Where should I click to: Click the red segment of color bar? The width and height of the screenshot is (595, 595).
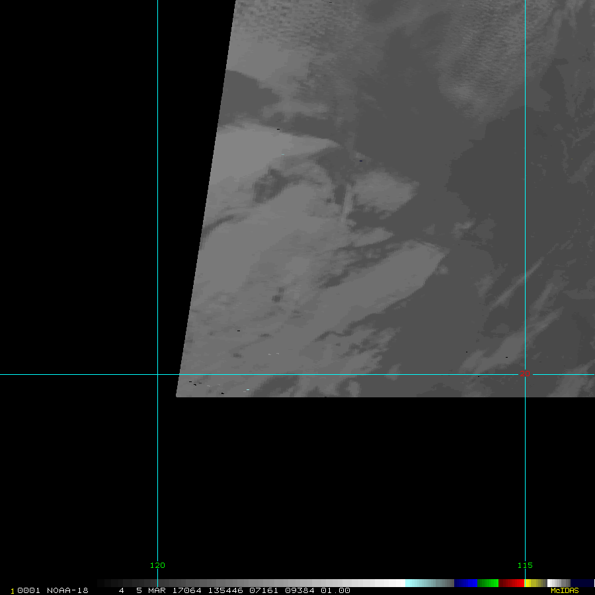pyautogui.click(x=511, y=583)
